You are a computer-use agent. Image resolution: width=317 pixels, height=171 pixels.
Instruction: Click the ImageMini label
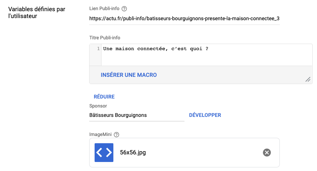coord(100,135)
